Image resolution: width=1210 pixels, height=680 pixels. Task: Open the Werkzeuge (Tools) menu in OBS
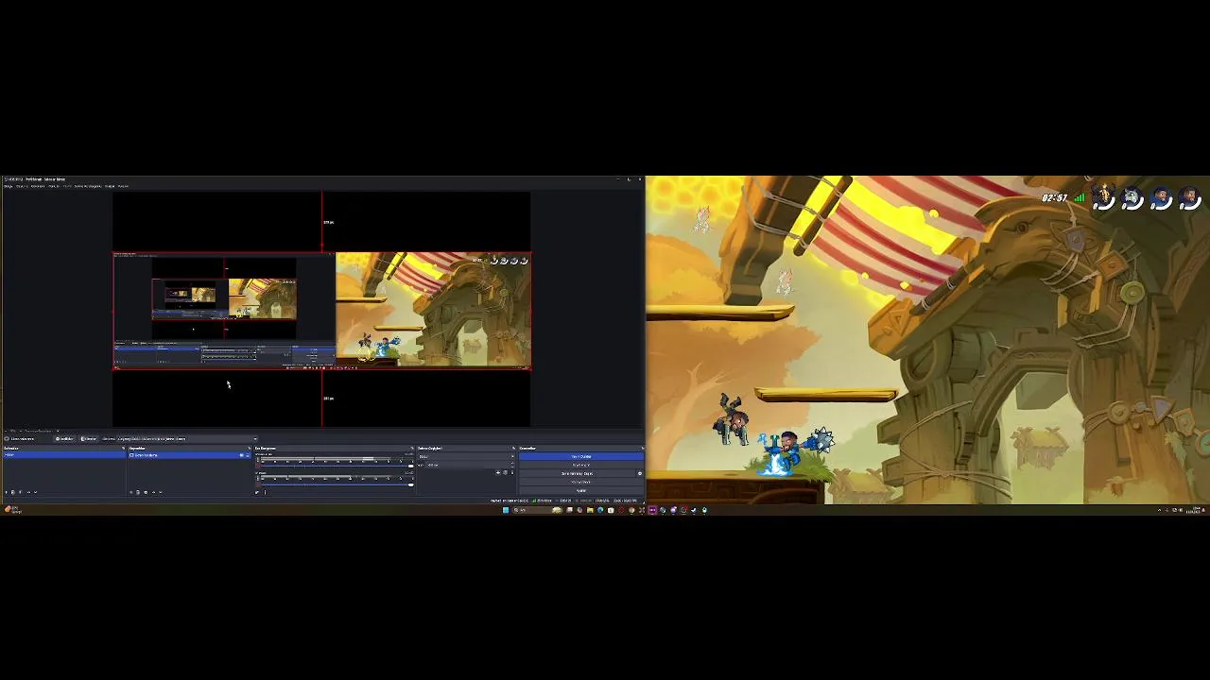pyautogui.click(x=110, y=186)
